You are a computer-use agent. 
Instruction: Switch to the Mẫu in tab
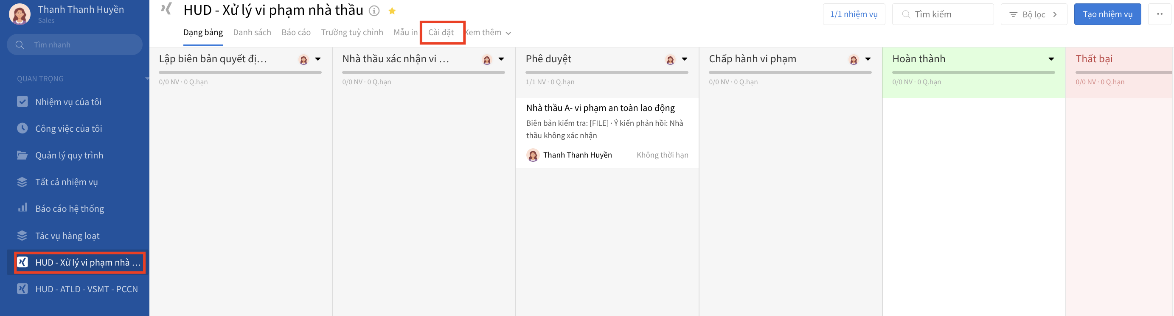pos(405,32)
